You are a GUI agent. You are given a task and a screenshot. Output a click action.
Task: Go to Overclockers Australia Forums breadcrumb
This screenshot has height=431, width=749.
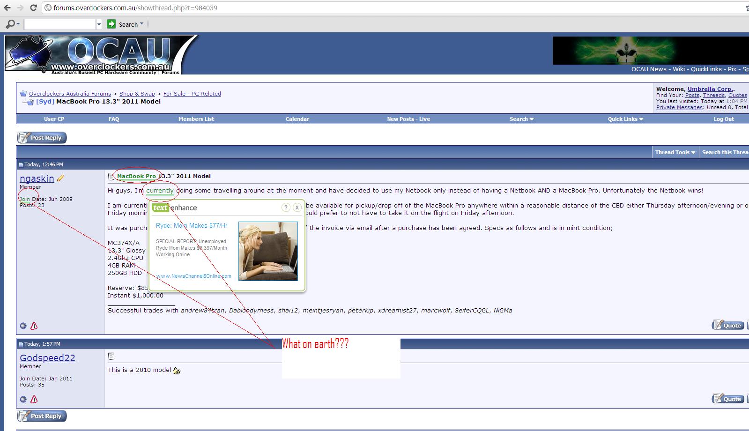(x=70, y=94)
